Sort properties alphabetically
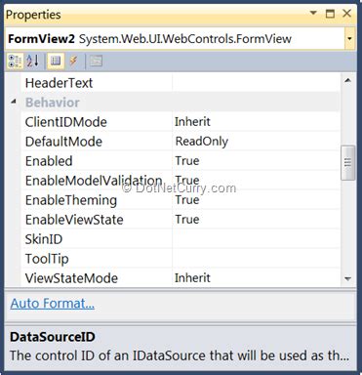 pos(33,61)
